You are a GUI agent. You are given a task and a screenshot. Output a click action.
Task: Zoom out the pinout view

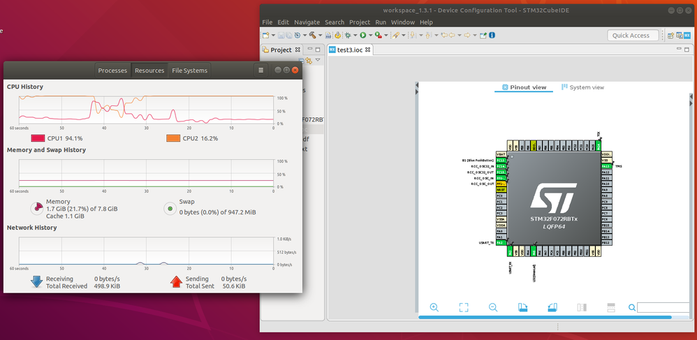(x=493, y=307)
